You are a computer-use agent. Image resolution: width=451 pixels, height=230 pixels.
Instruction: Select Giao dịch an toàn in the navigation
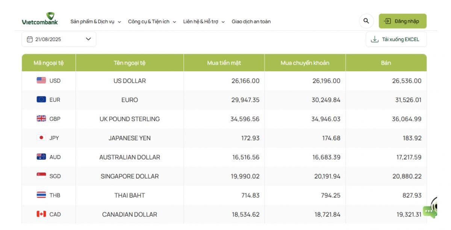coord(251,21)
